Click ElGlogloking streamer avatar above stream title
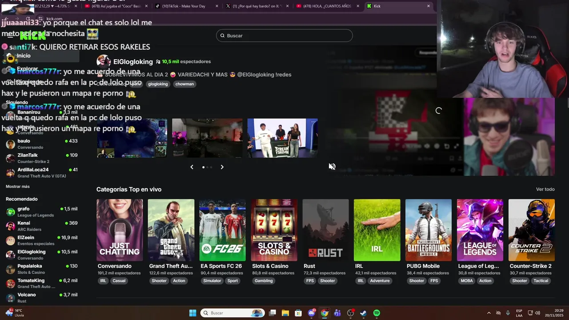This screenshot has height=320, width=569. [x=103, y=61]
